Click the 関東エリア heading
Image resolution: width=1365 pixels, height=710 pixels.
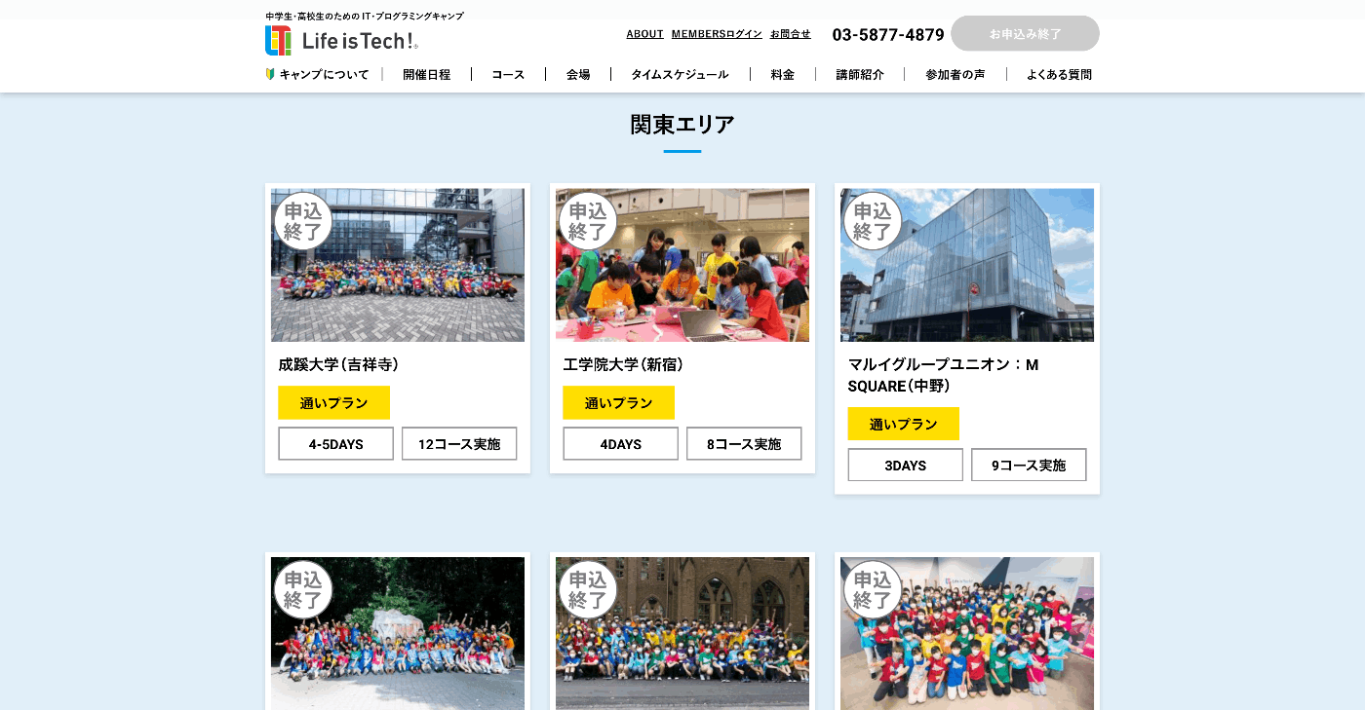[682, 125]
